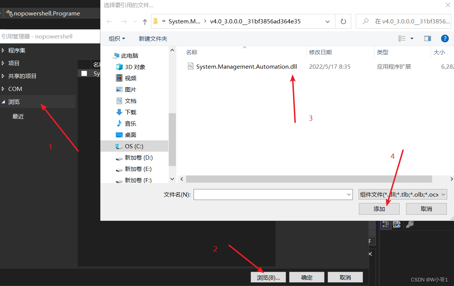Navigate up one level with the up arrow
The image size is (454, 286).
[x=144, y=22]
